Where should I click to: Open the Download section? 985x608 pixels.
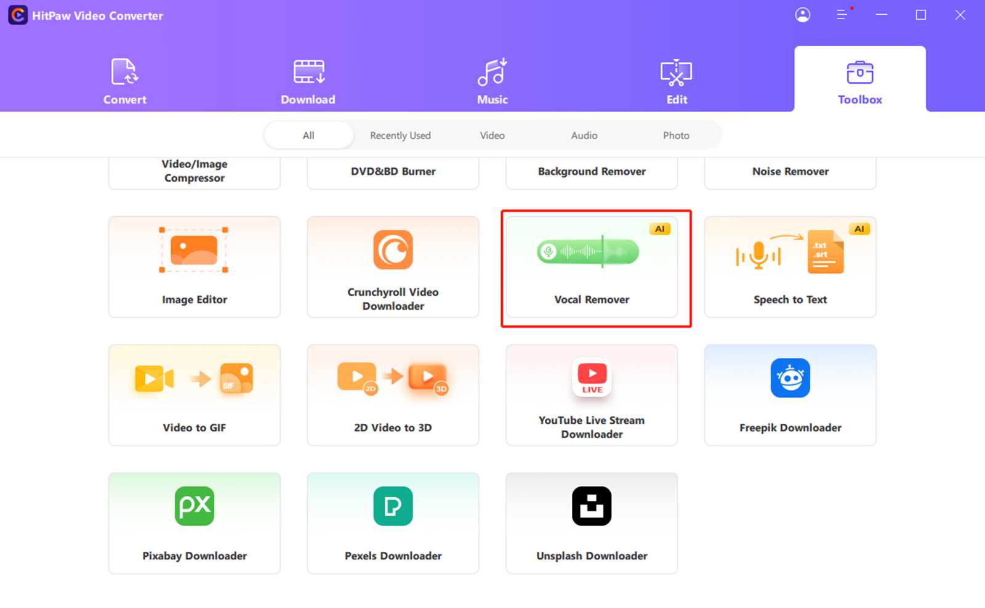click(308, 80)
